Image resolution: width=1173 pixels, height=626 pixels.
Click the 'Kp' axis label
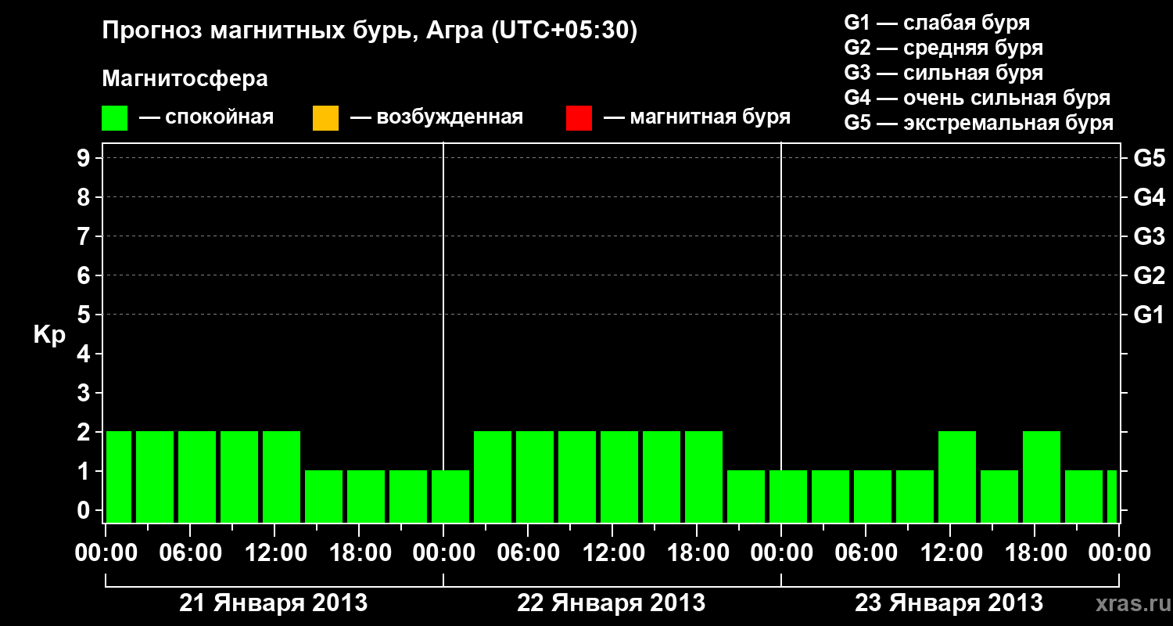click(49, 336)
